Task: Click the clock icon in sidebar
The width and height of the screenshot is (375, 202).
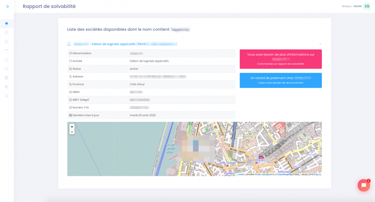Action: 7,60
